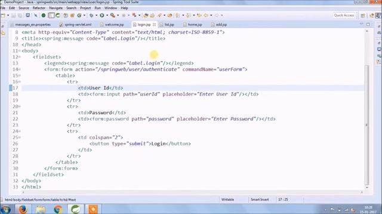Switch to the messages_en.properties tab
382x214 pixels.
30,24
